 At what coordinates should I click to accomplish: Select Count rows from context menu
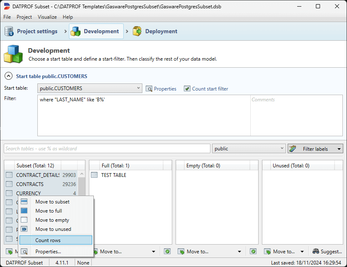pos(48,240)
